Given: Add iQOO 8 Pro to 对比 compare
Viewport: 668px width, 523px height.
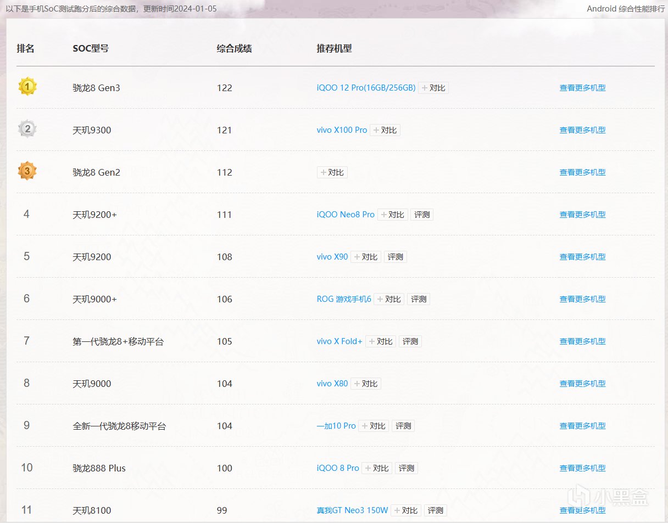Looking at the screenshot, I should (377, 468).
